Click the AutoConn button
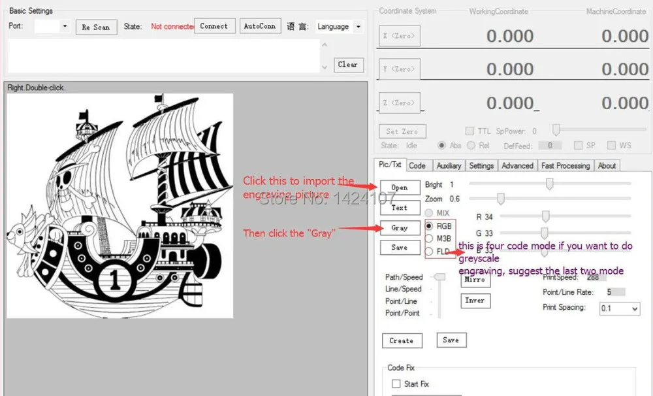653x396 pixels. click(260, 26)
